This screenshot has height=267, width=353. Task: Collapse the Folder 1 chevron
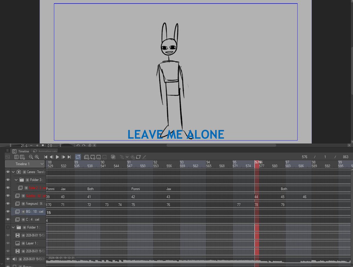pyautogui.click(x=13, y=228)
